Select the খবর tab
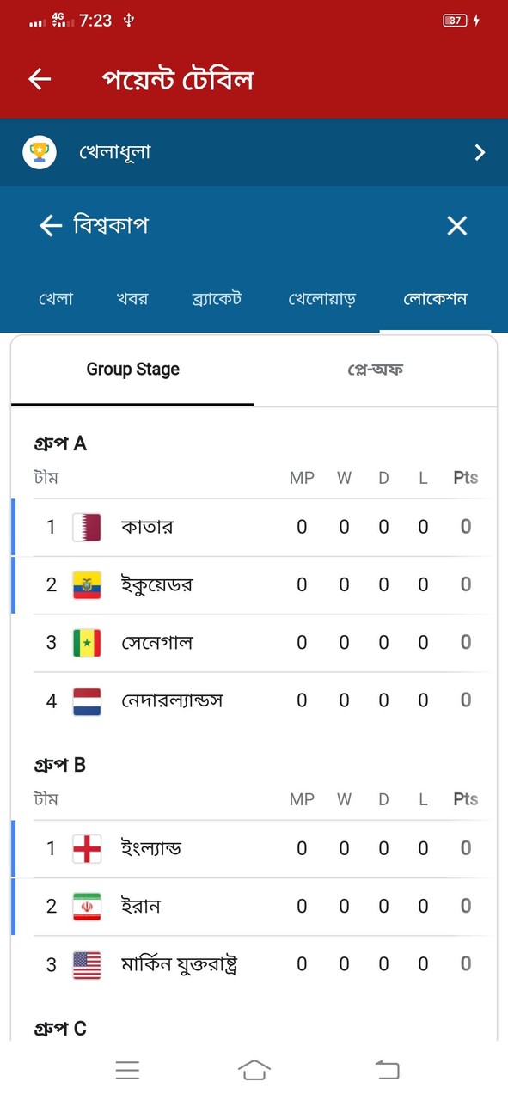This screenshot has width=508, height=1100. tap(132, 298)
